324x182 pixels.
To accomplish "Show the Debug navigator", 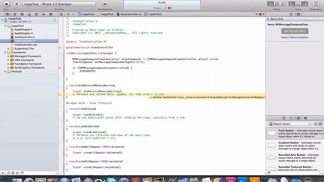I will (36, 14).
